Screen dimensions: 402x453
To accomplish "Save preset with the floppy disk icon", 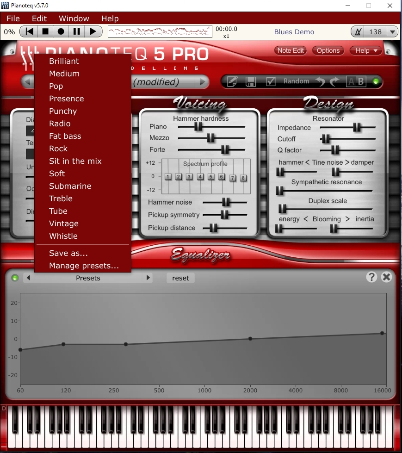I will point(251,81).
